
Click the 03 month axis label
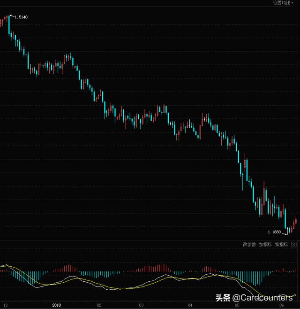[141, 305]
